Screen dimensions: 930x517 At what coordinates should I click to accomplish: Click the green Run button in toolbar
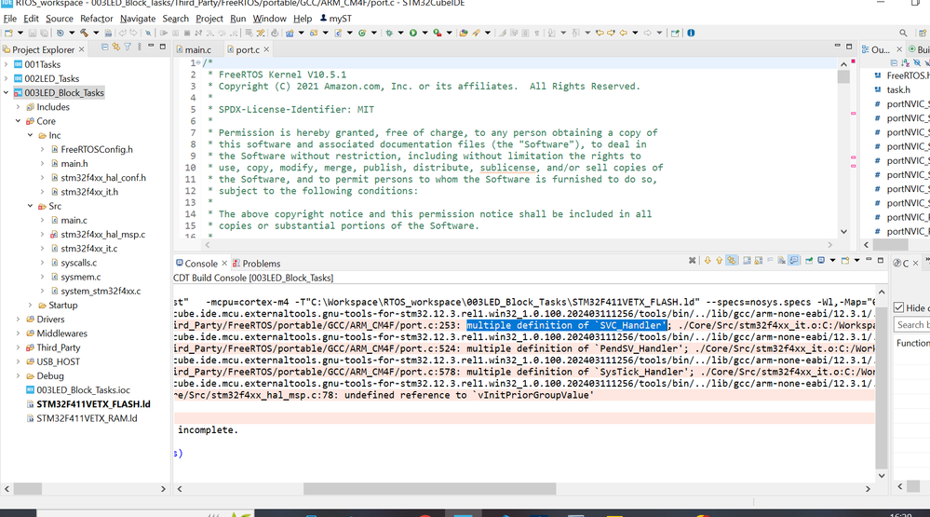(412, 33)
